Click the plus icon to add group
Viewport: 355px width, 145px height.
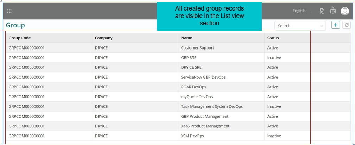[336, 25]
